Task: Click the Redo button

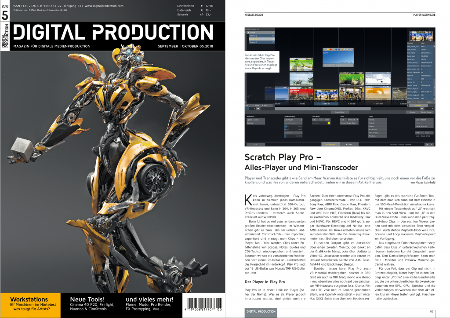Action: (x=429, y=133)
